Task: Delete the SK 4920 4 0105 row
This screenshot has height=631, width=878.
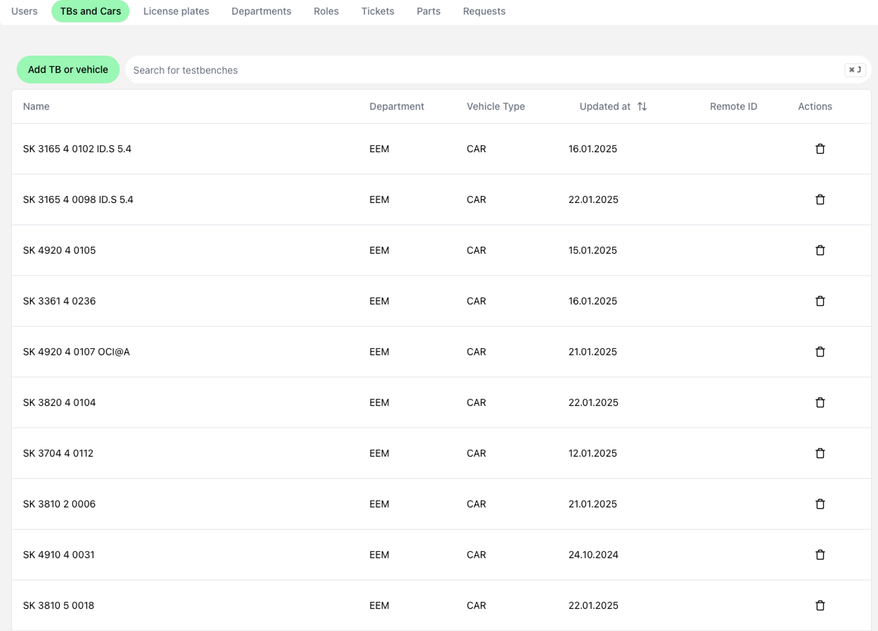Action: 820,251
